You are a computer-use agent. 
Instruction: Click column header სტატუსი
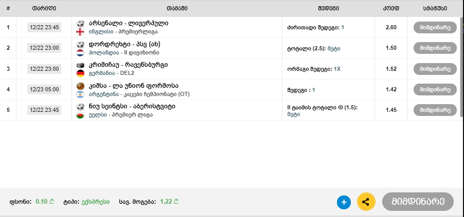[435, 8]
